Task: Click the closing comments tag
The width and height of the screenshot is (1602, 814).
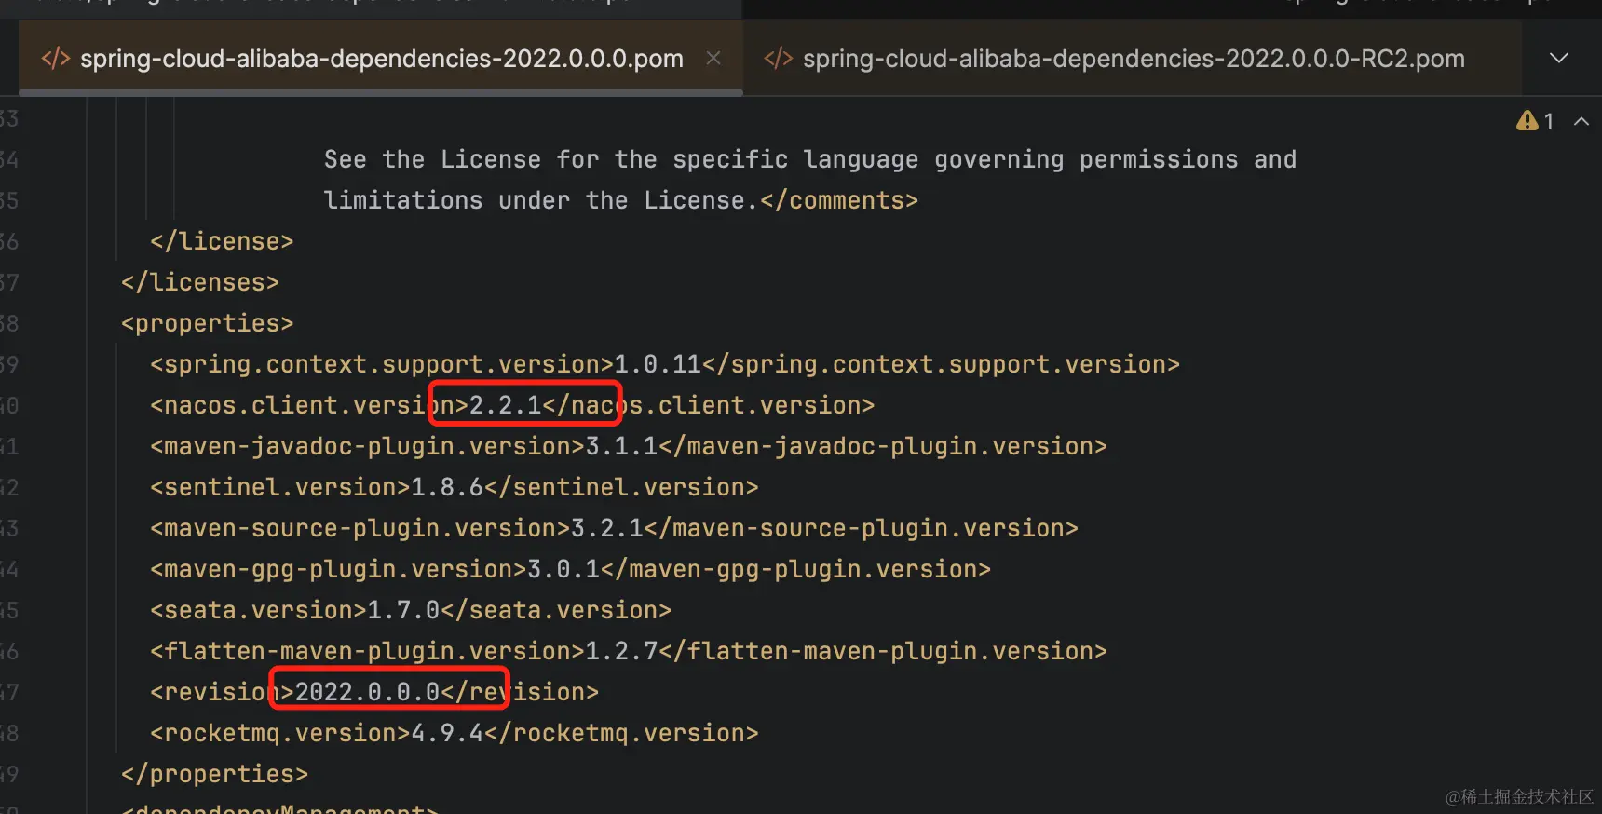Action: (x=839, y=200)
